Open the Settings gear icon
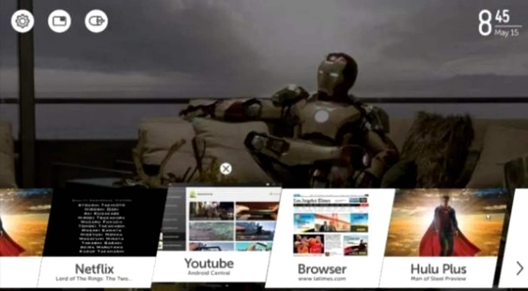The image size is (528, 291). coord(22,21)
